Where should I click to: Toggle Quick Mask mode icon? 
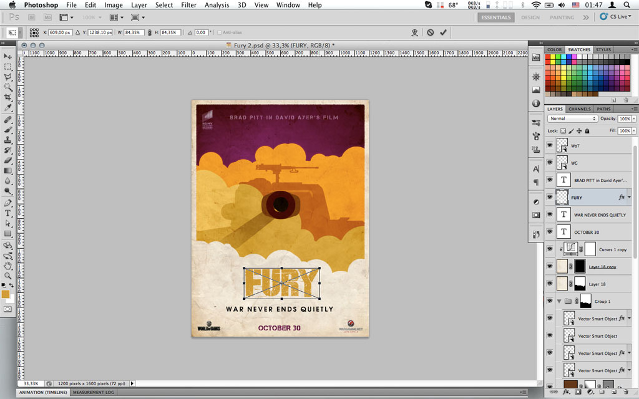pos(7,309)
